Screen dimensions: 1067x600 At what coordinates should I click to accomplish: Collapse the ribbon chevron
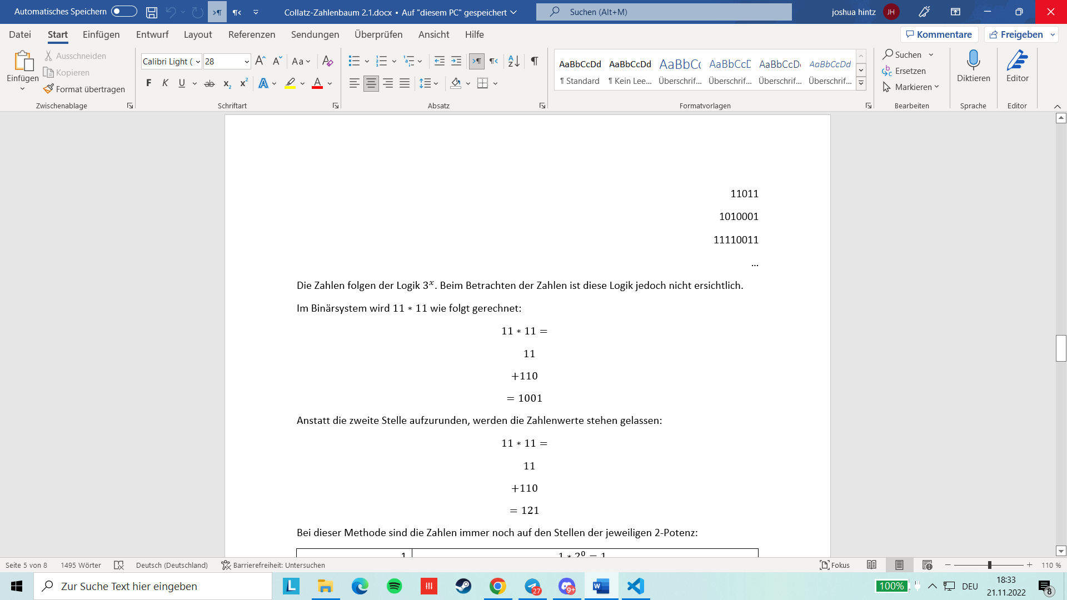(1057, 106)
